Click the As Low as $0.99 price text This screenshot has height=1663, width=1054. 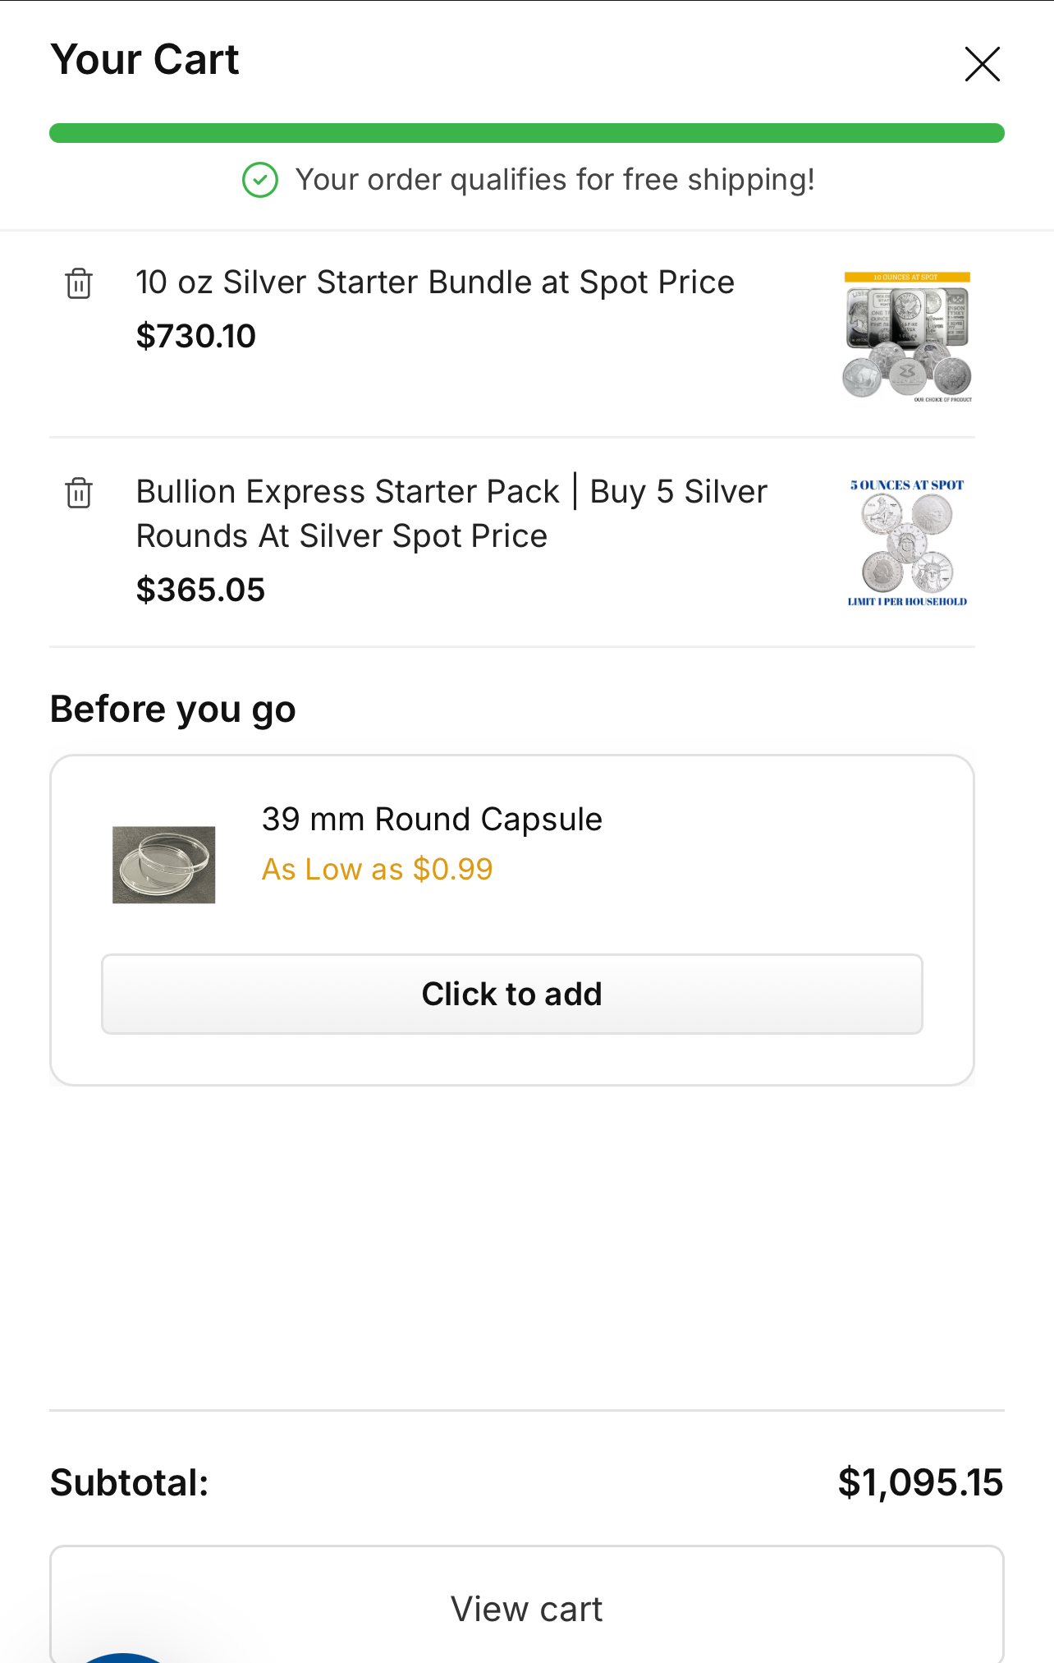tap(377, 869)
